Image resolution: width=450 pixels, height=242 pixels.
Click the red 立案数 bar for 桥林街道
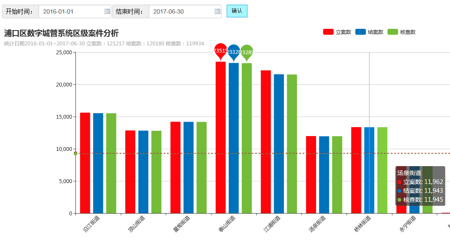[x=356, y=170]
